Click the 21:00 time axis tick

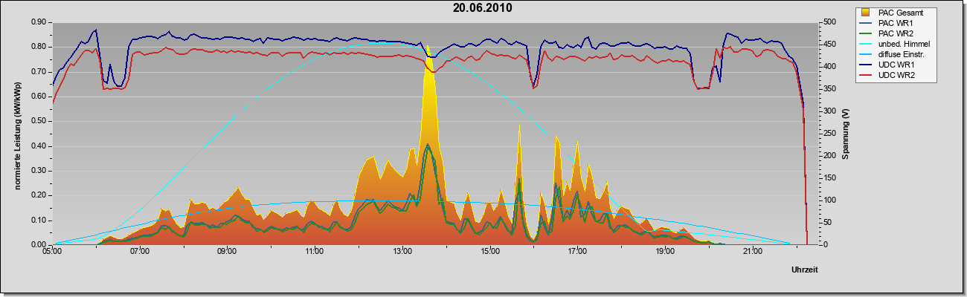coord(753,252)
